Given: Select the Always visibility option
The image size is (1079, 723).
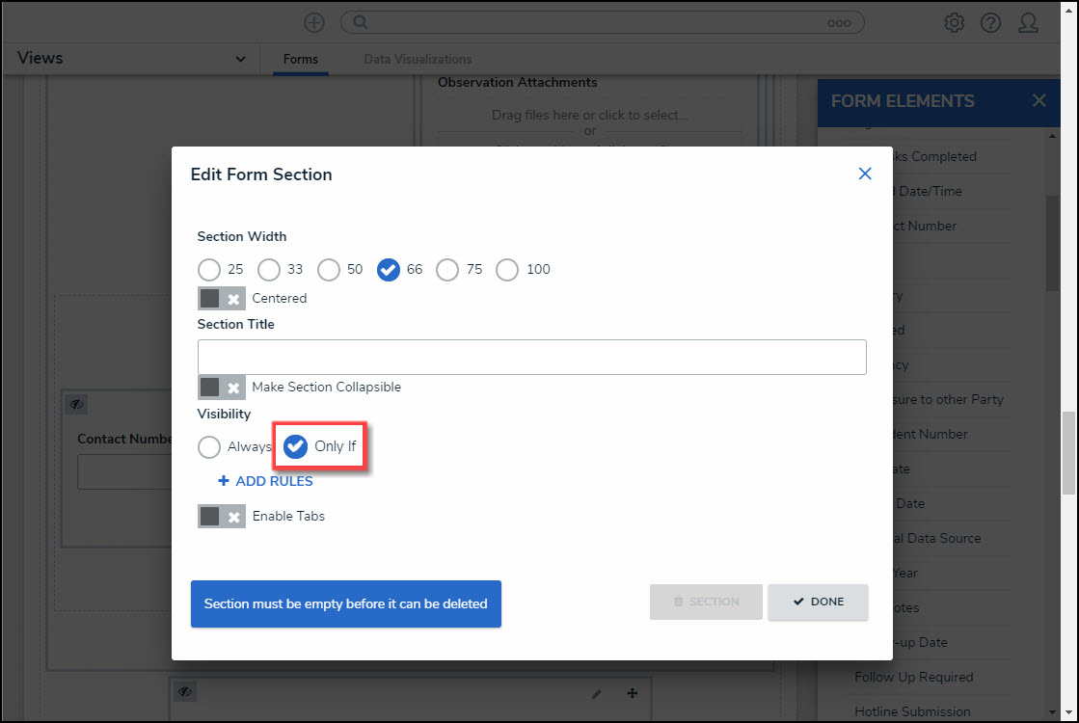Looking at the screenshot, I should pos(209,447).
